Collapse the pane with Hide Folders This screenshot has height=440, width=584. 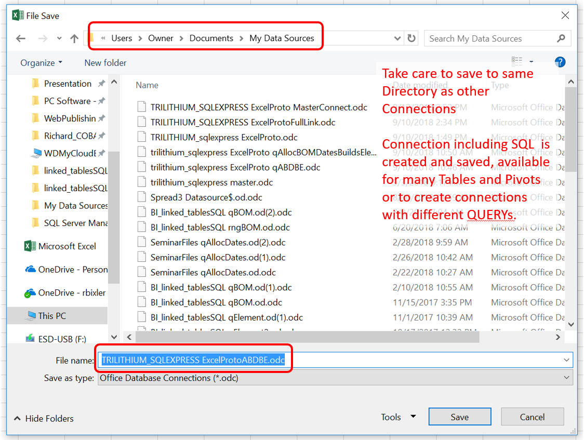44,419
